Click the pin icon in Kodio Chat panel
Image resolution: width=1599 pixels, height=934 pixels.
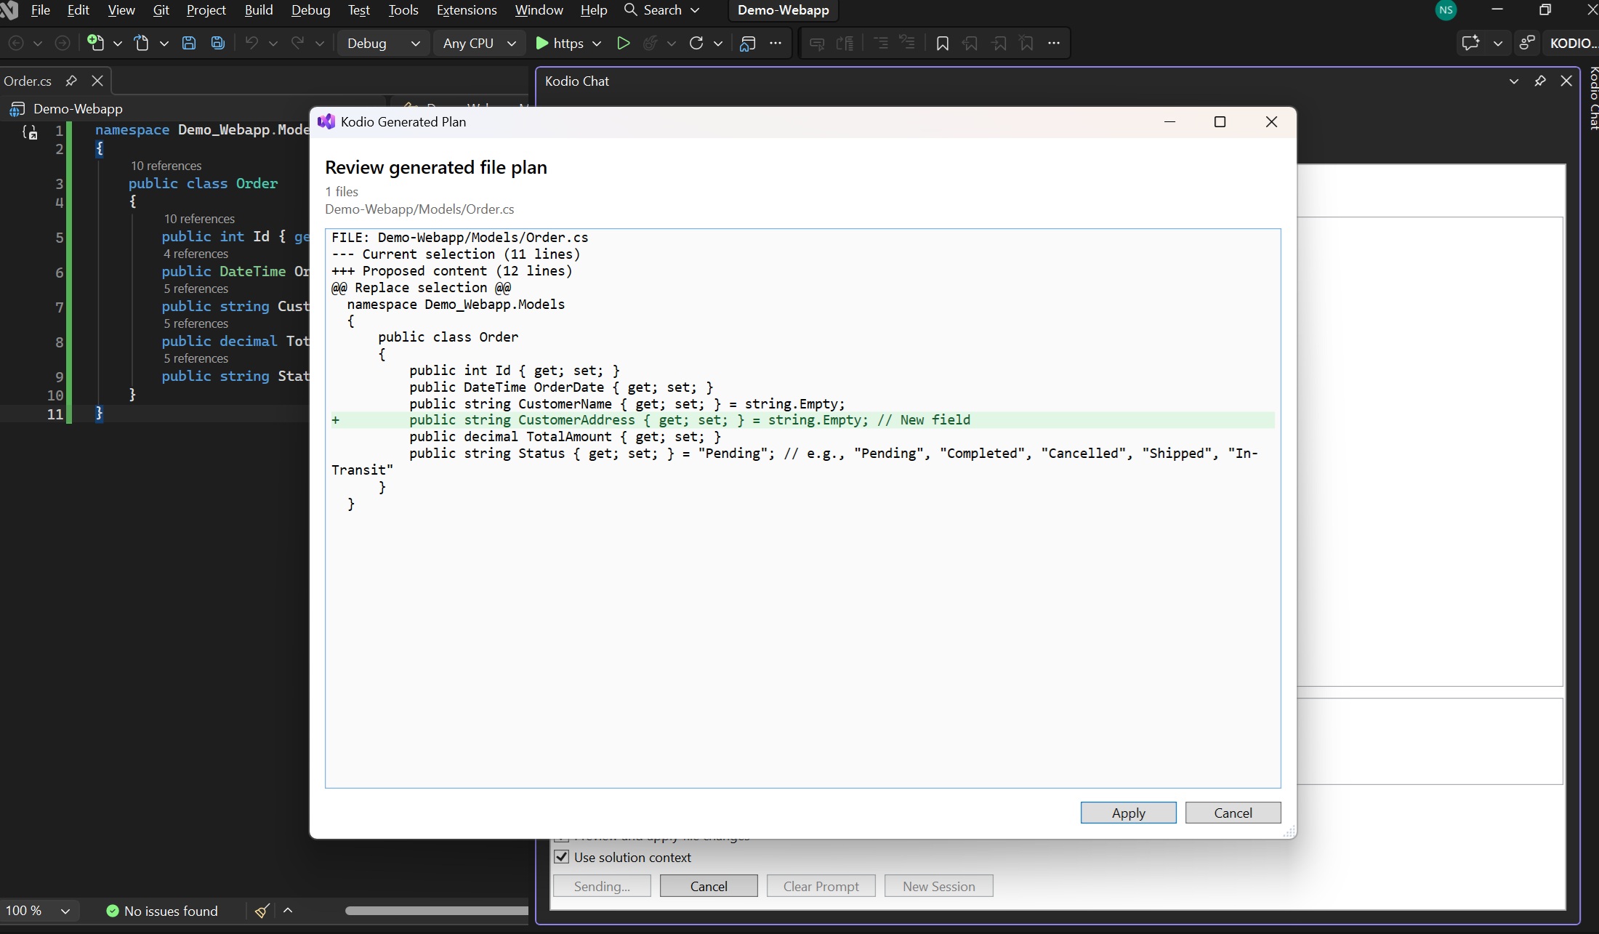pos(1540,81)
